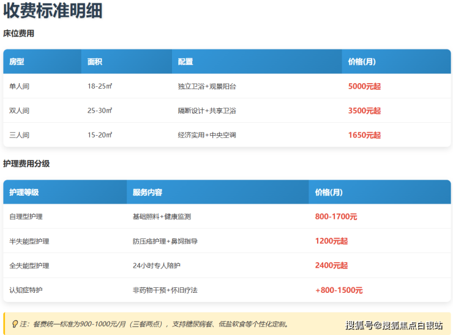Select the 护理等级 column header

click(24, 193)
